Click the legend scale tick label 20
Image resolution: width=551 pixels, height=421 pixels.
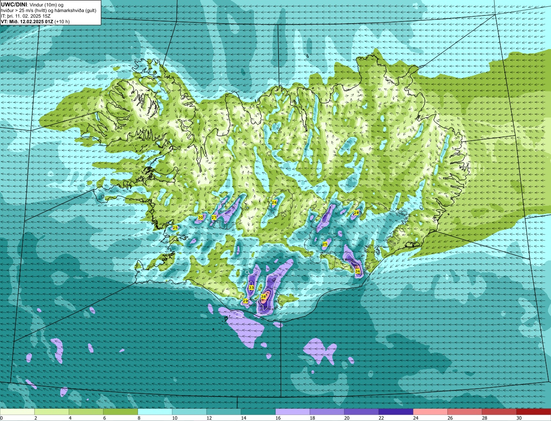point(347,418)
